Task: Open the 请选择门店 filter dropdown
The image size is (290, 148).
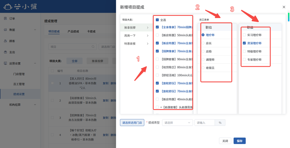Action: pyautogui.click(x=108, y=47)
